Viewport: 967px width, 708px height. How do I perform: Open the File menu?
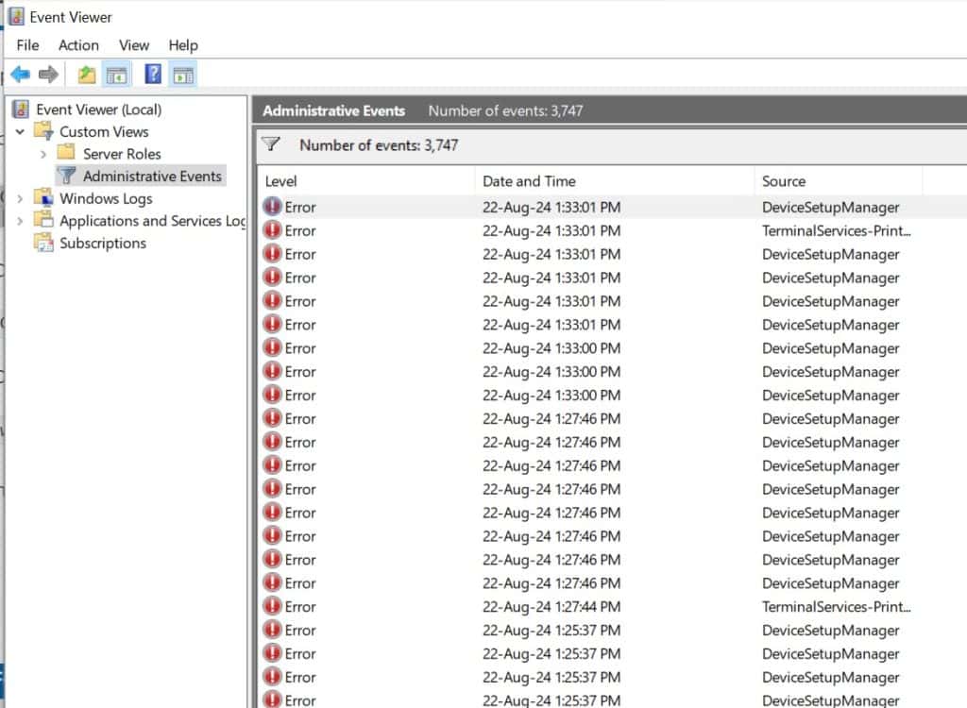(27, 44)
